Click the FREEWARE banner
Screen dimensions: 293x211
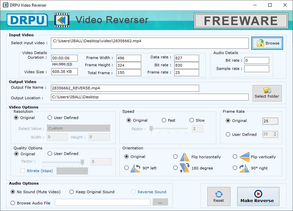(241, 21)
